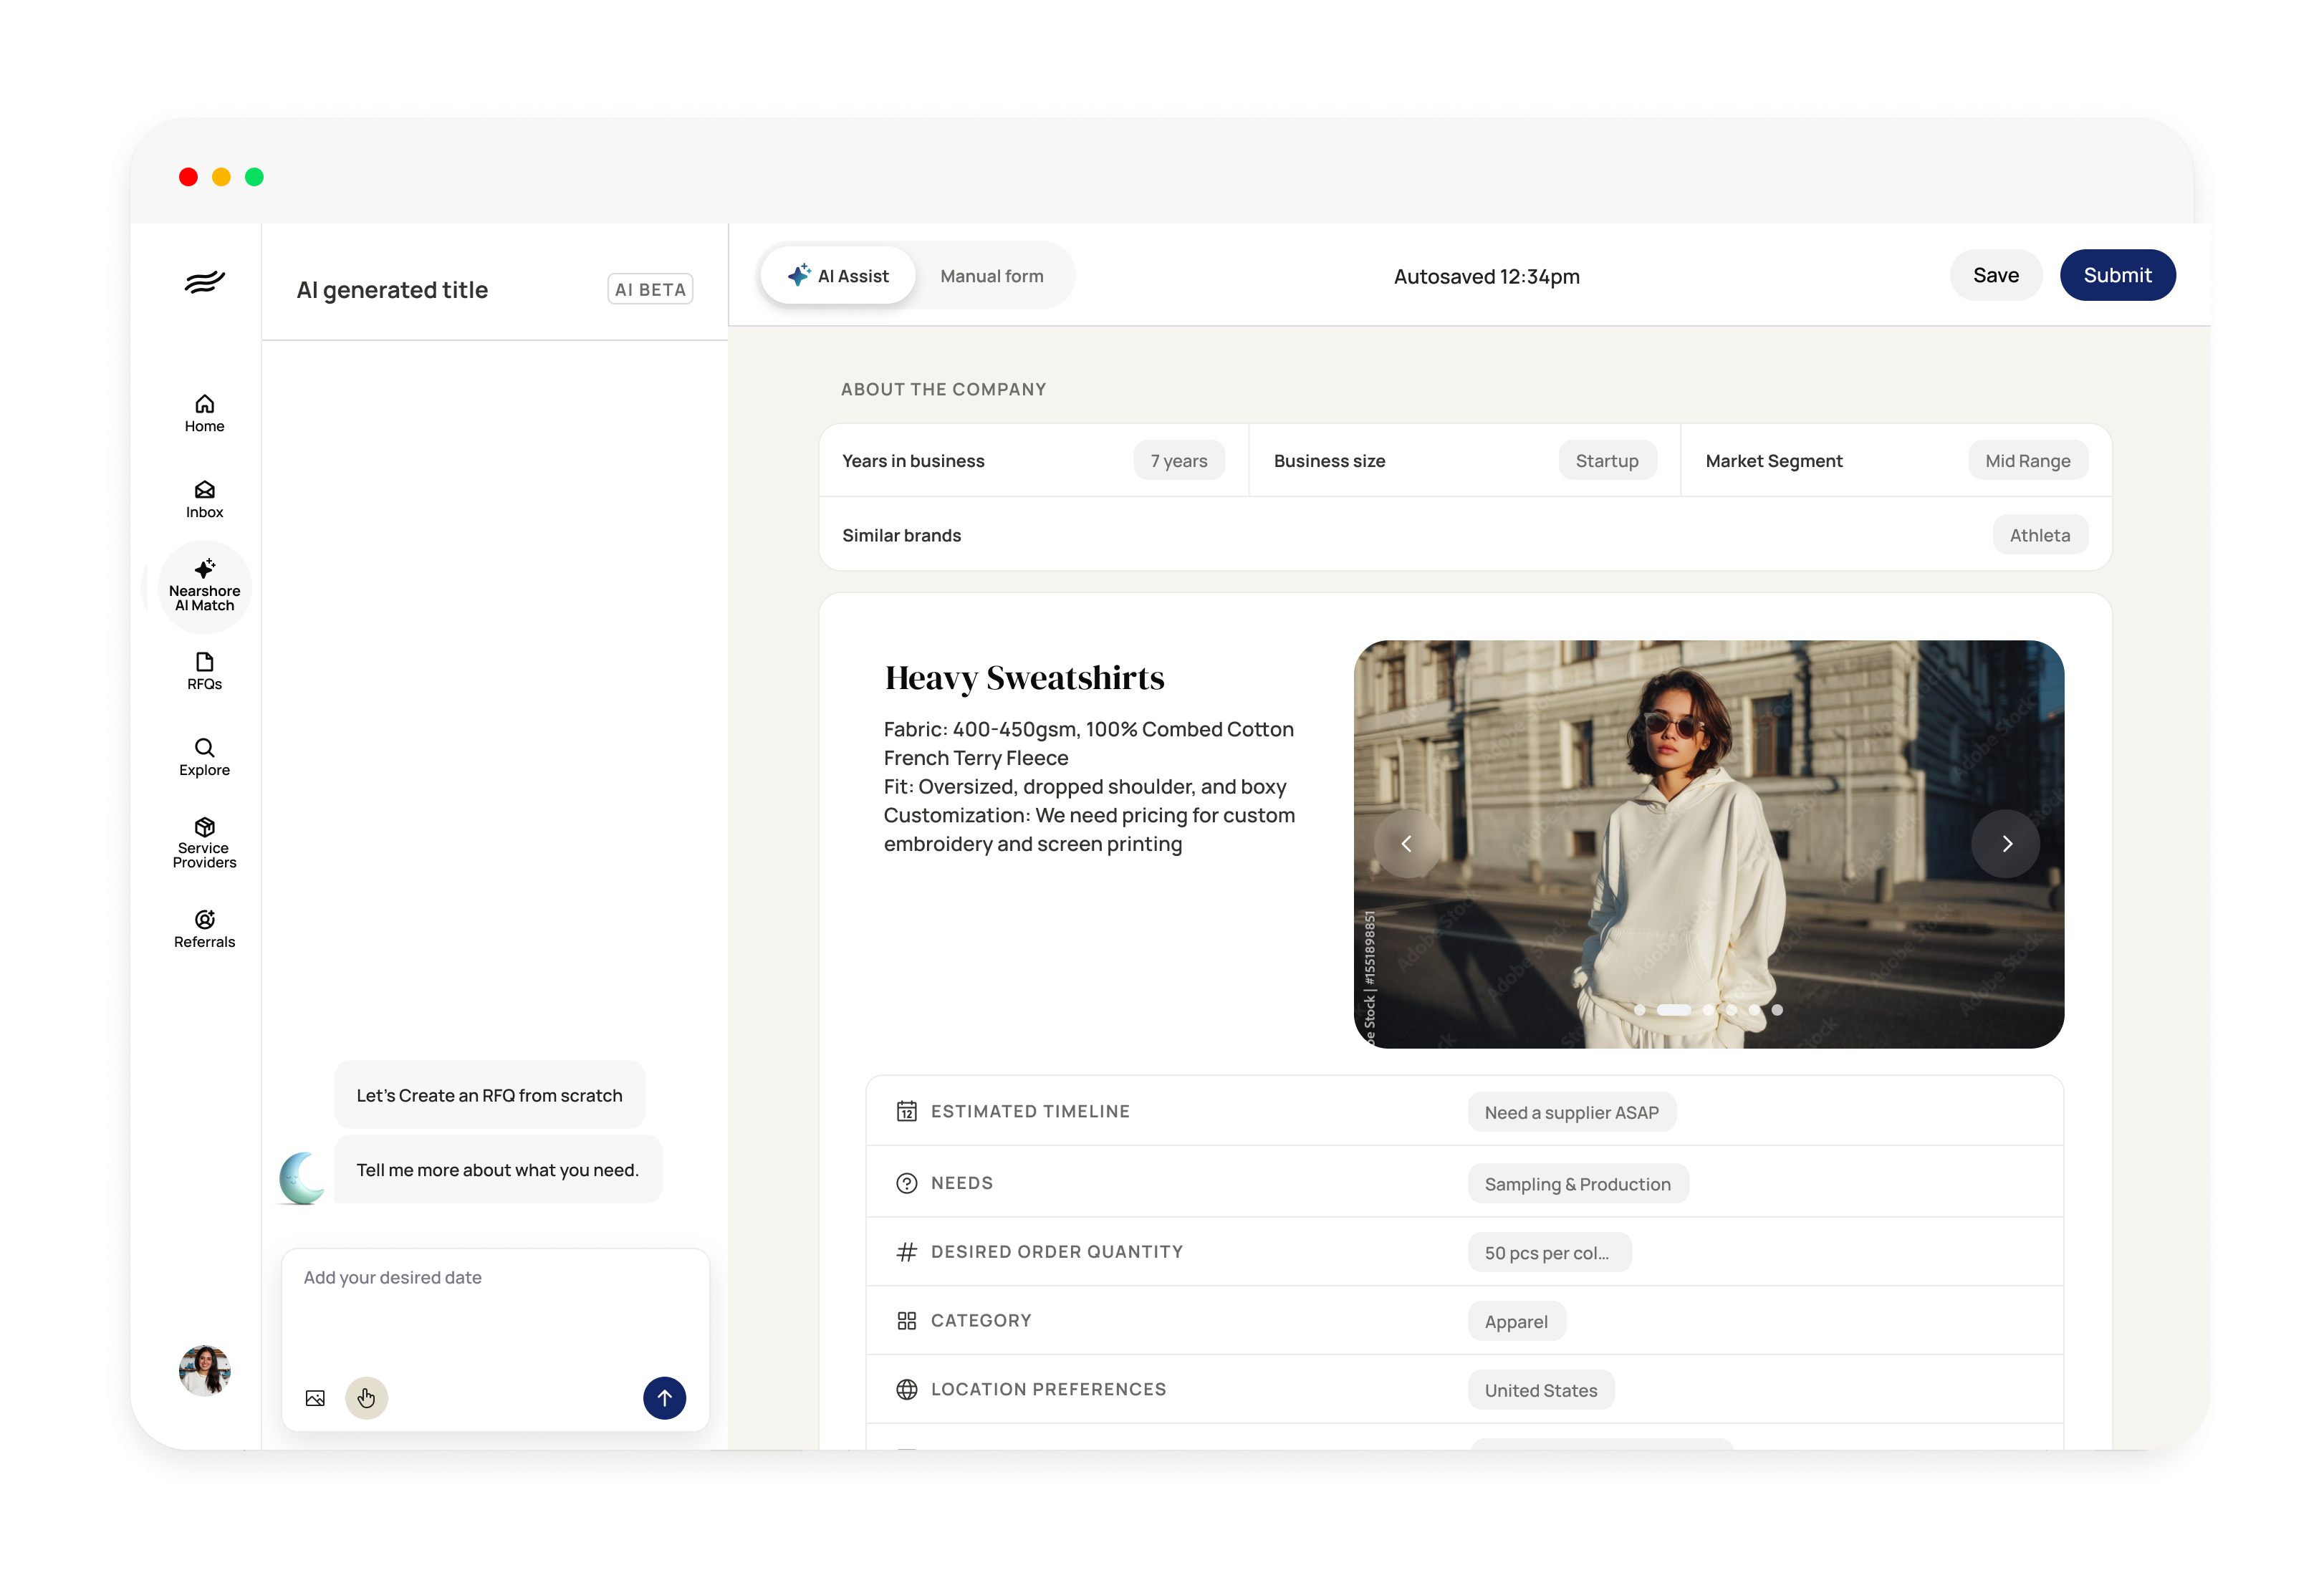
Task: Click the Save button
Action: [x=1995, y=275]
